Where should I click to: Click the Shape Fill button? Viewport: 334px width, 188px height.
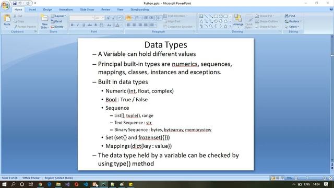[x=265, y=16]
